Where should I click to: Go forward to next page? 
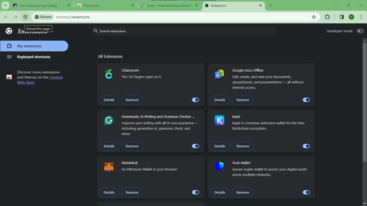coord(15,17)
